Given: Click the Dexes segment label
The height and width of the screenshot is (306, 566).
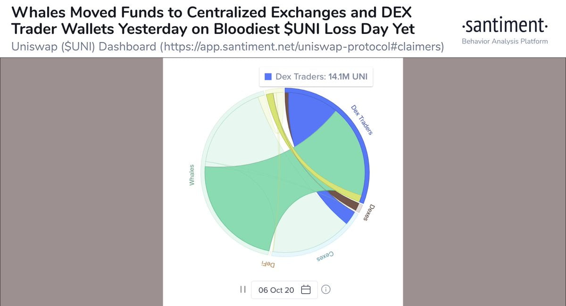Looking at the screenshot, I should point(369,212).
